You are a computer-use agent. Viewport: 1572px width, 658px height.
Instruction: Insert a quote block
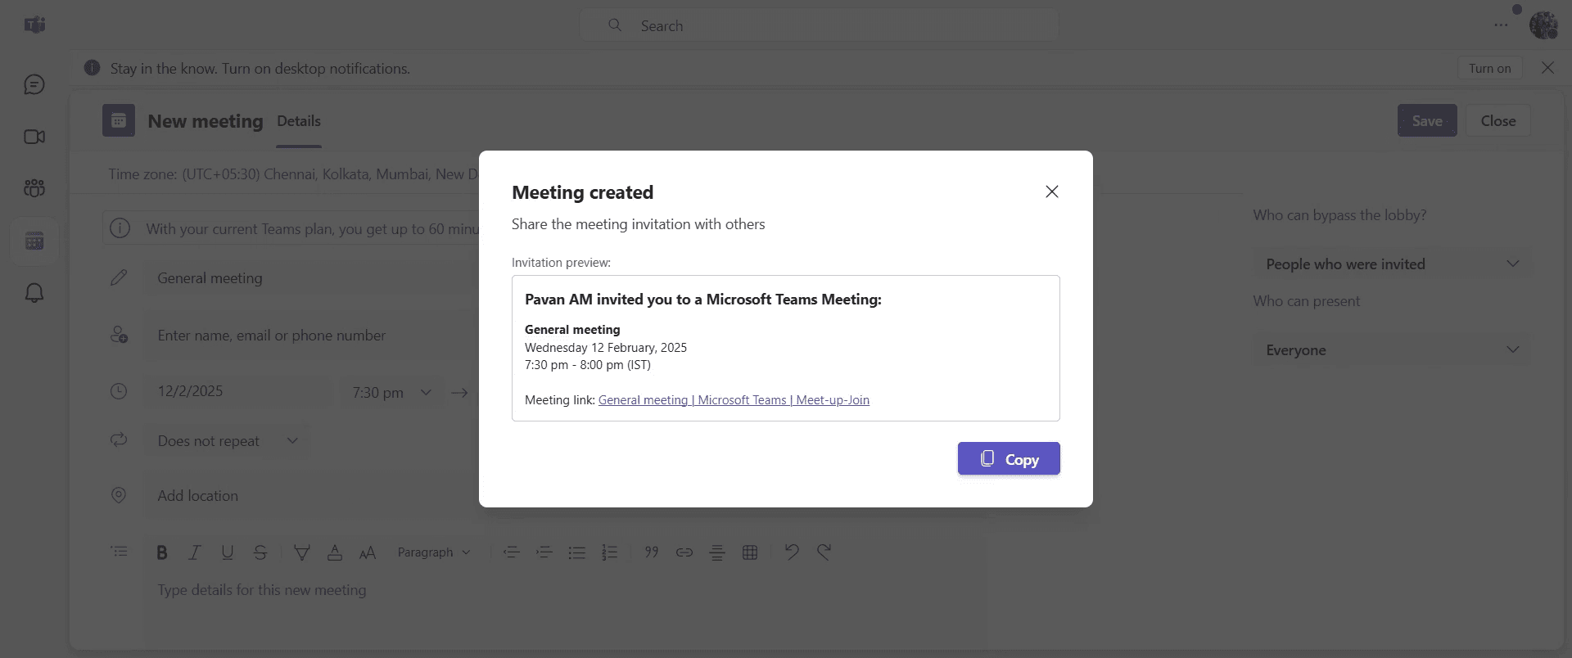pos(652,552)
